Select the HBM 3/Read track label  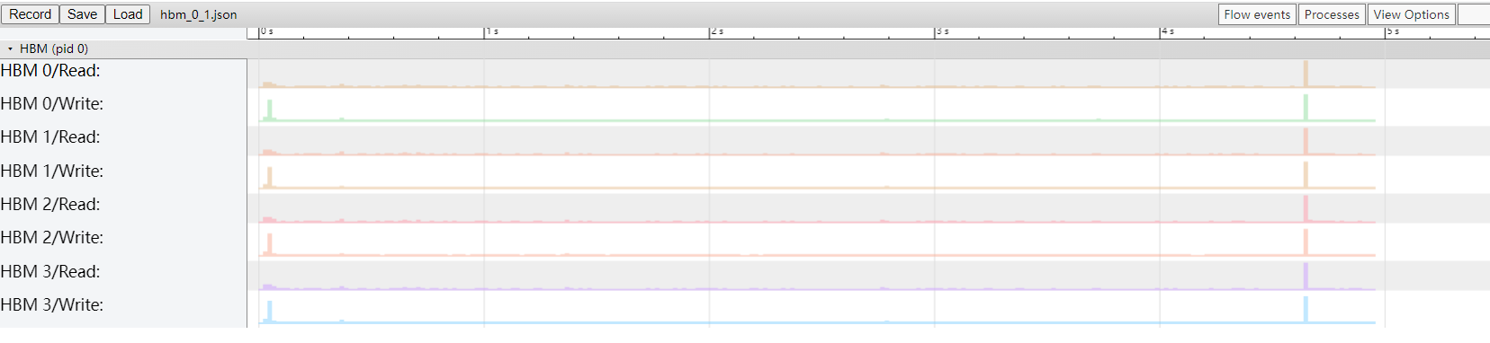pos(50,272)
